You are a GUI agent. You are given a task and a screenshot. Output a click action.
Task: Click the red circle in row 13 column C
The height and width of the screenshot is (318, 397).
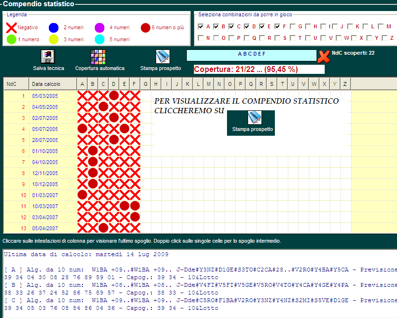point(103,228)
